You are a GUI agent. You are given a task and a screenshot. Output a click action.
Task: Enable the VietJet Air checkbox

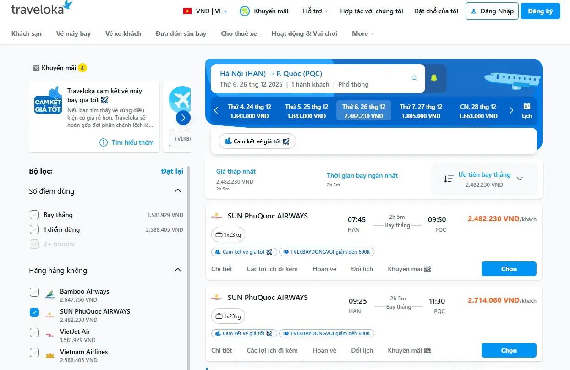pyautogui.click(x=34, y=332)
